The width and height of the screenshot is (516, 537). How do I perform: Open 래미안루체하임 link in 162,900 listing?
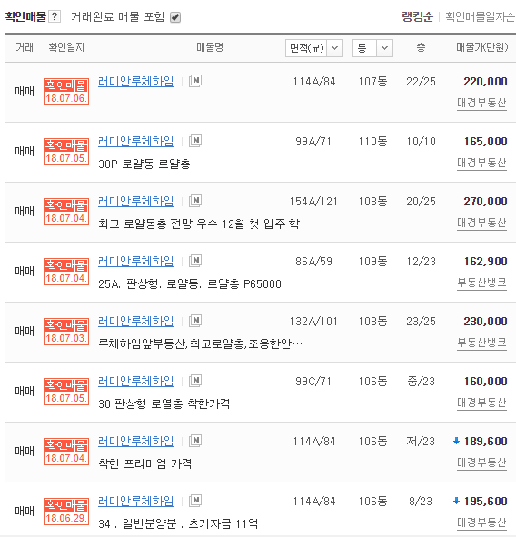tap(136, 262)
